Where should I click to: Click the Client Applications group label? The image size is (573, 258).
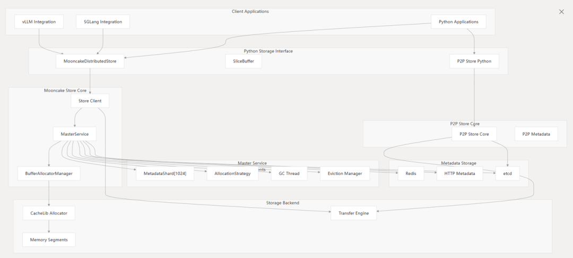tap(250, 11)
